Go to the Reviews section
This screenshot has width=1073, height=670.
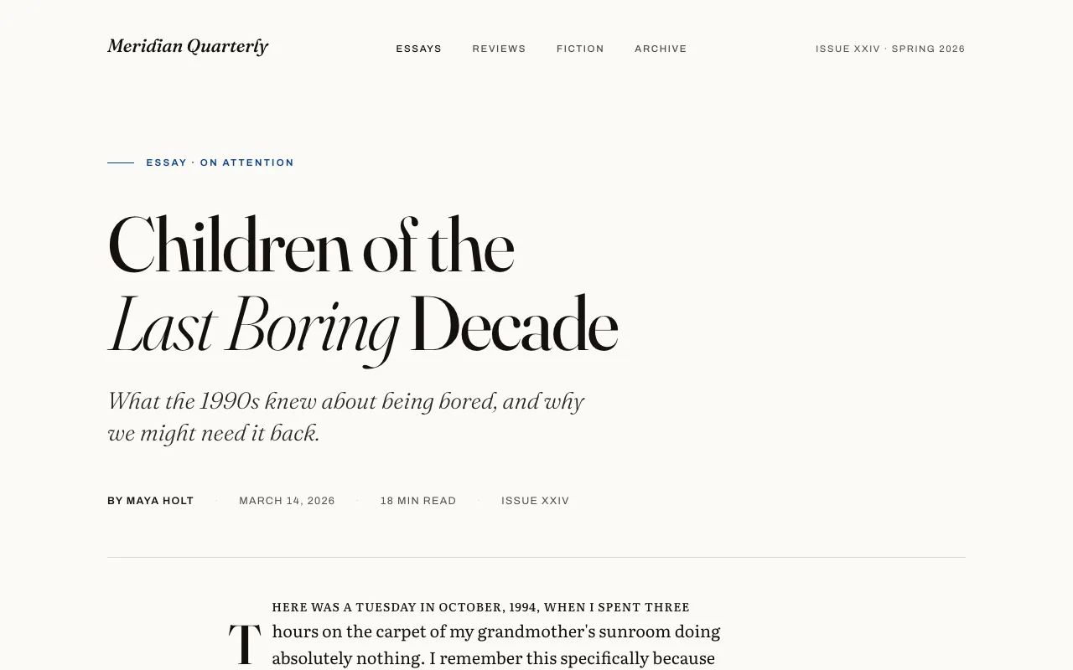499,49
